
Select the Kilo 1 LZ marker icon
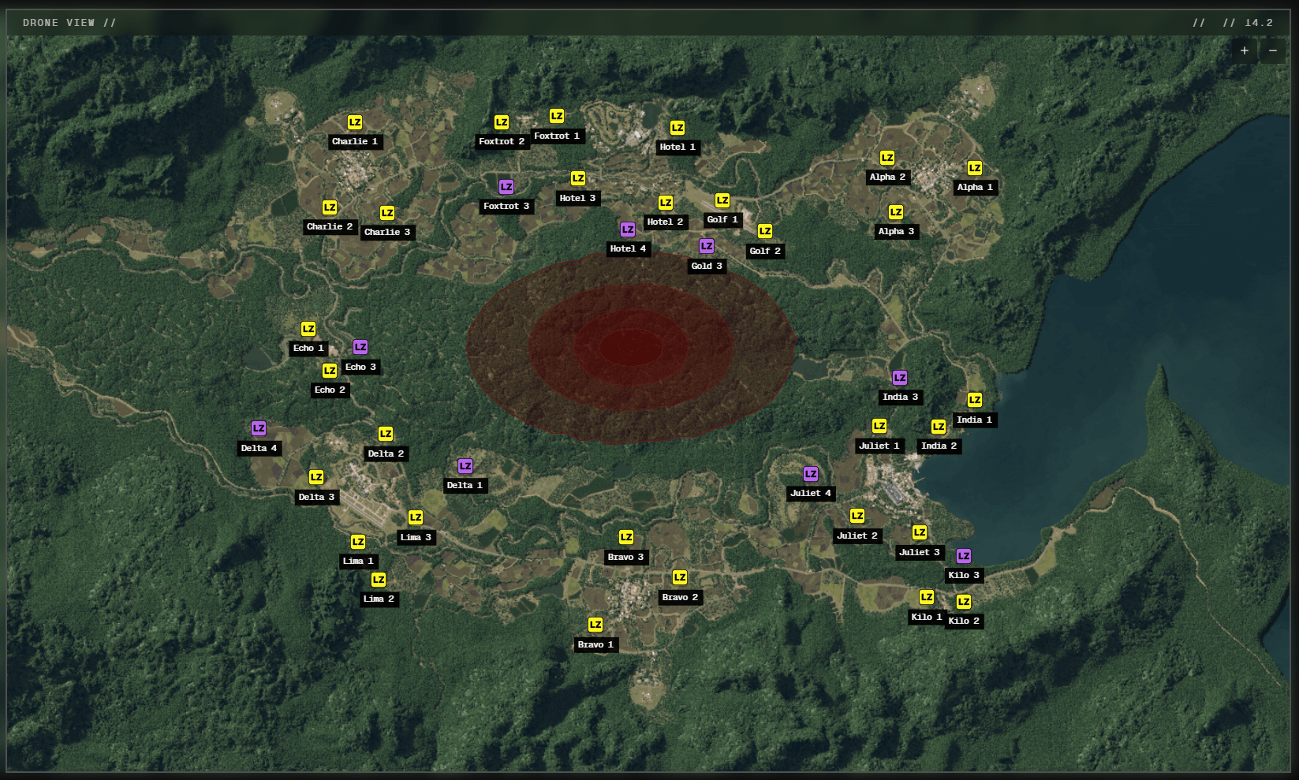click(927, 597)
